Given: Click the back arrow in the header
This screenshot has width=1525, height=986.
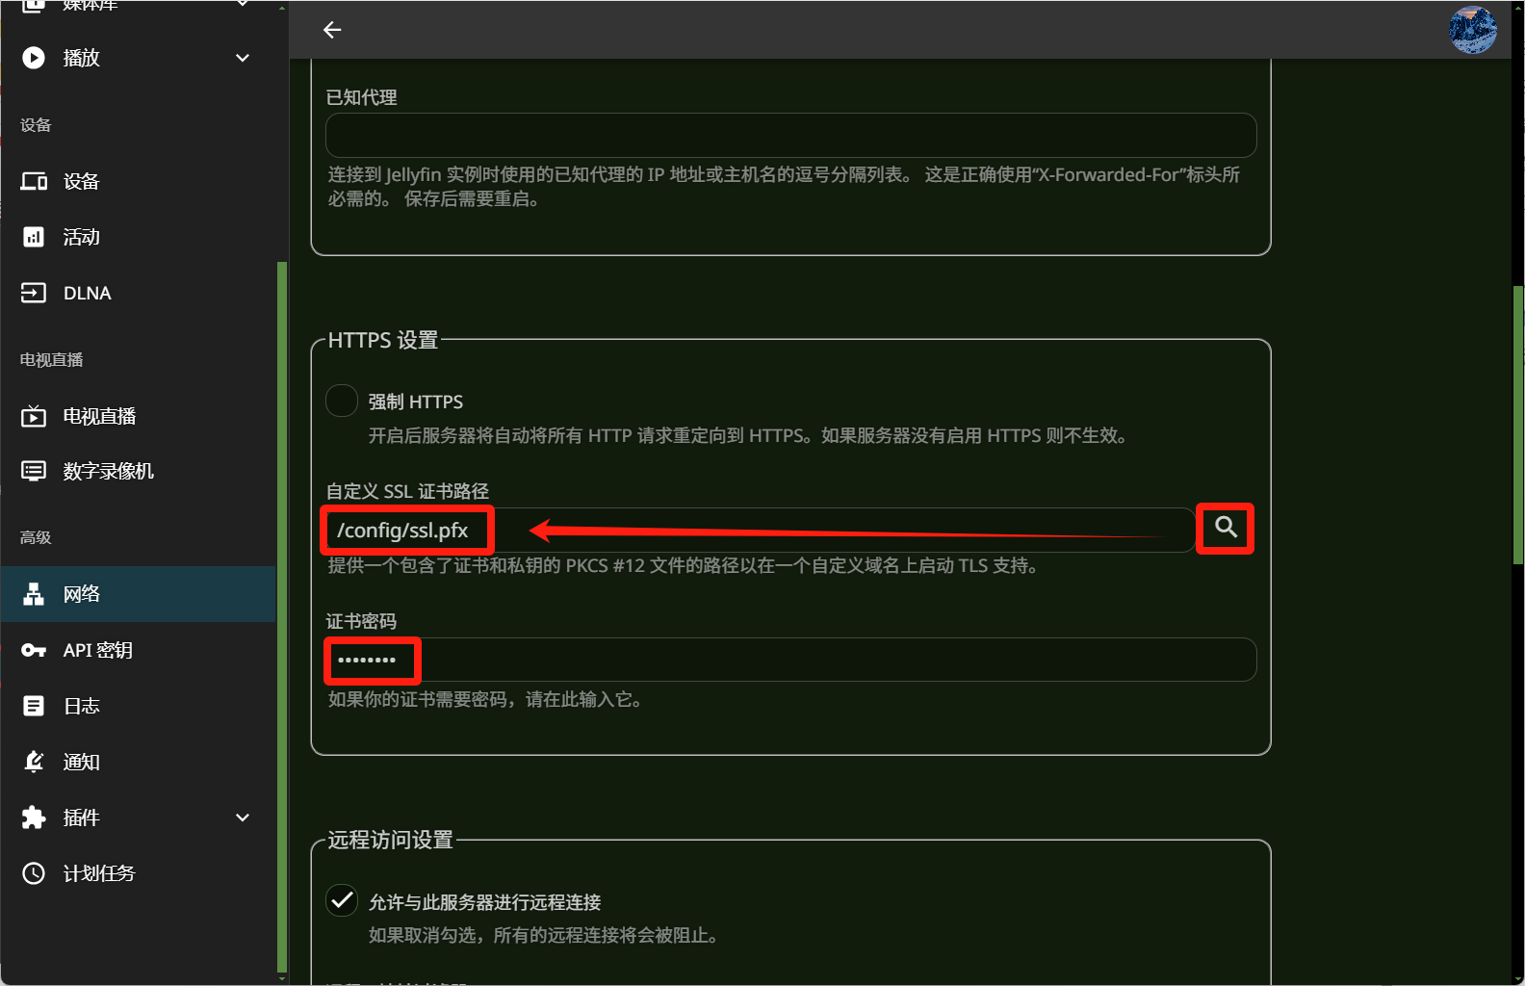Looking at the screenshot, I should tap(332, 30).
